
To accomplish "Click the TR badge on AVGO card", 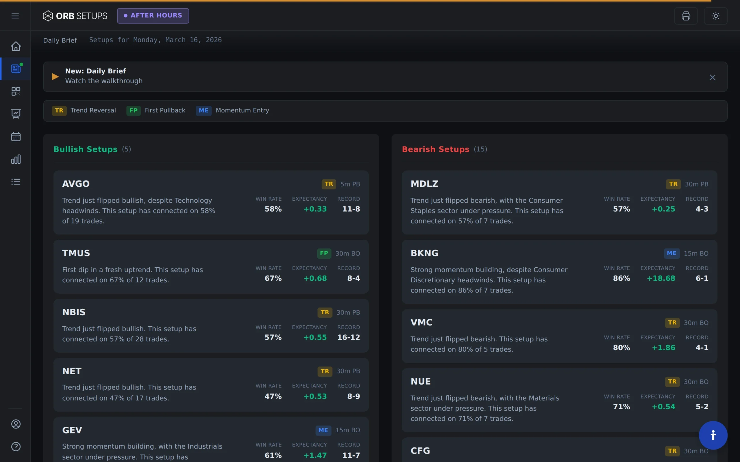I will click(329, 184).
